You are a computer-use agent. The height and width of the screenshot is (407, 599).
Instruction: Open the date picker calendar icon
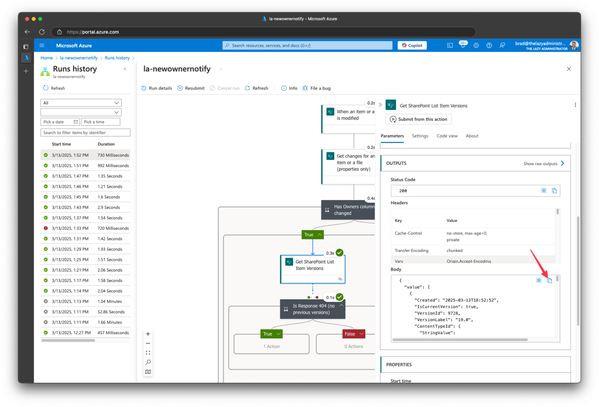pyautogui.click(x=76, y=122)
